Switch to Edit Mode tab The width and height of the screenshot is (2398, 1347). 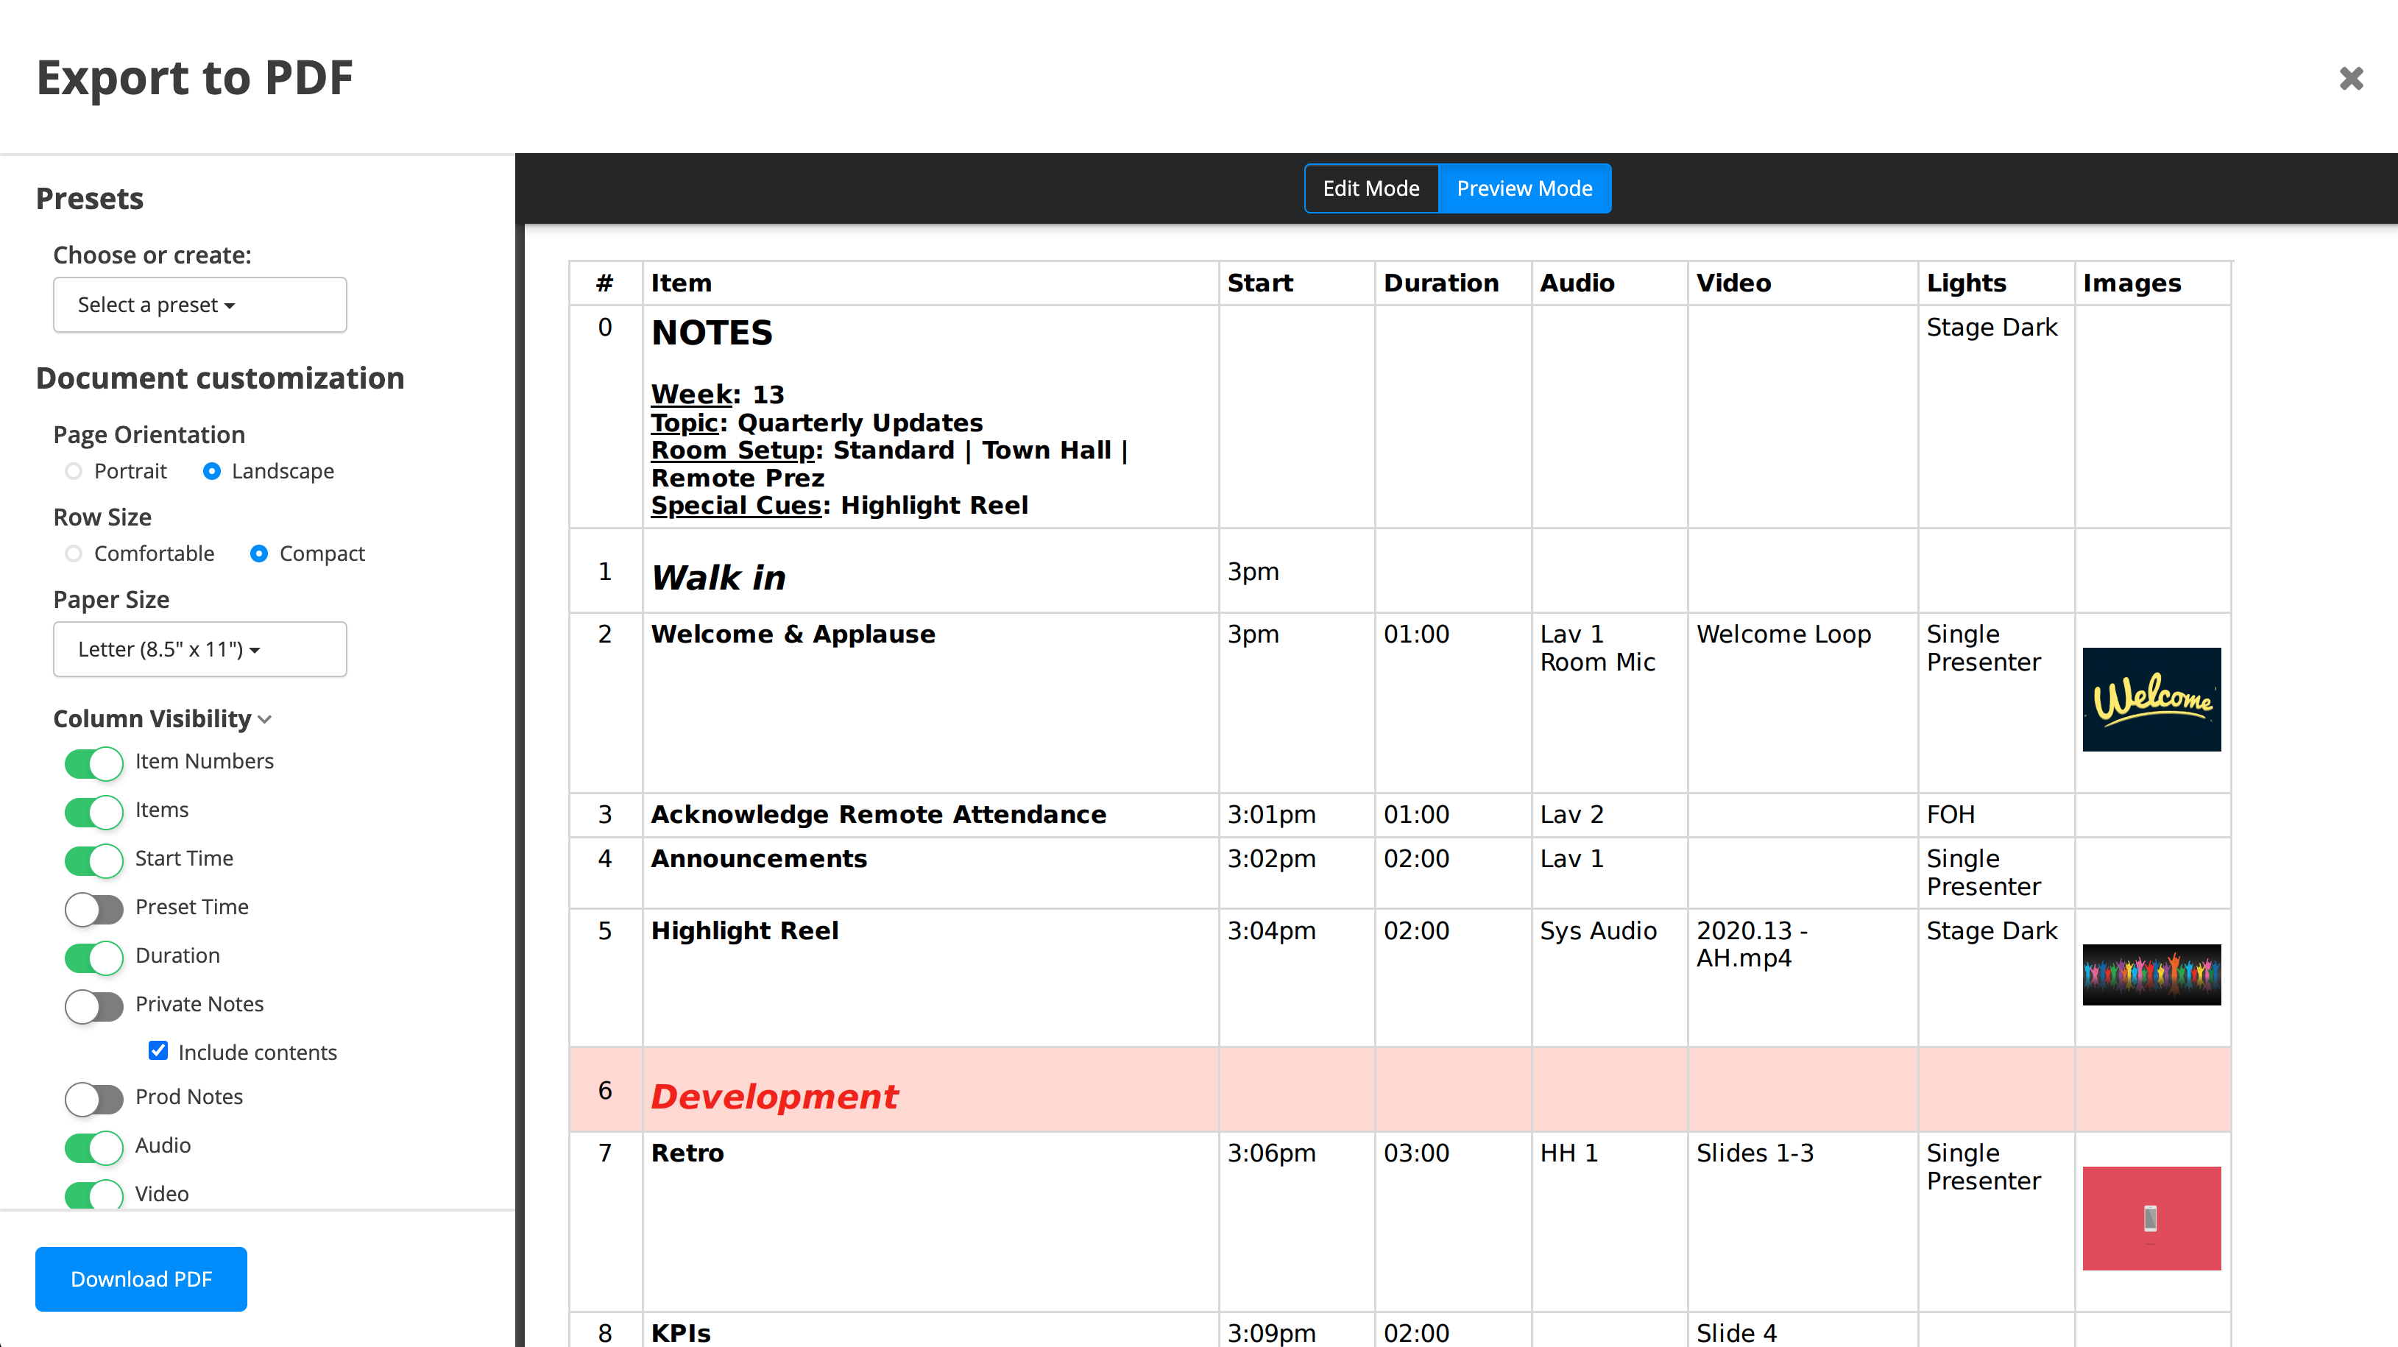point(1370,188)
